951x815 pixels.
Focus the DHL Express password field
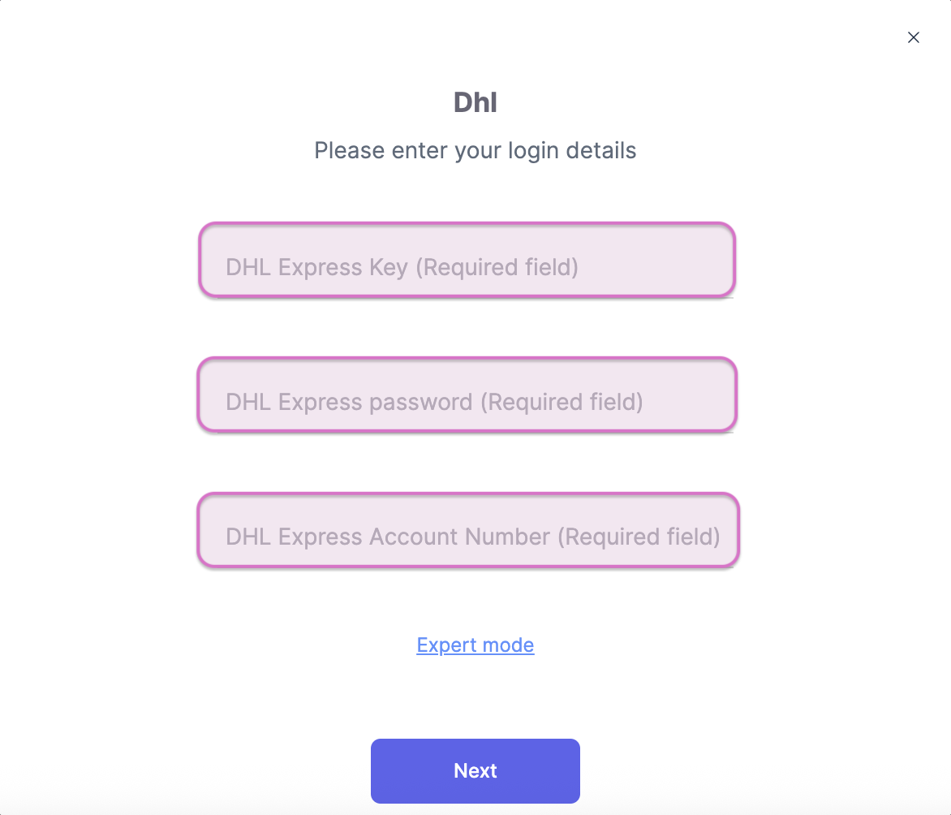coord(467,395)
